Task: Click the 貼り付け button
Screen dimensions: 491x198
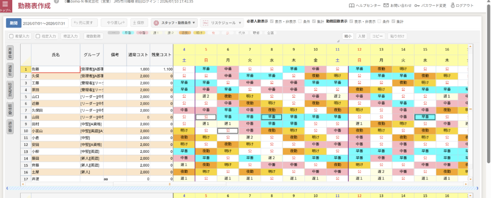Action: point(397,36)
